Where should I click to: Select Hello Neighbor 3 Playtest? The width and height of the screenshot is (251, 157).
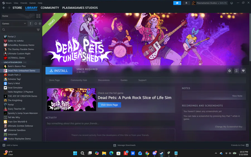coord(20,92)
